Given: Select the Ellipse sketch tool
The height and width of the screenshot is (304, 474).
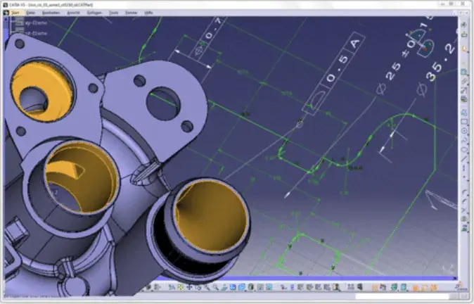Looking at the screenshot, I should [464, 149].
